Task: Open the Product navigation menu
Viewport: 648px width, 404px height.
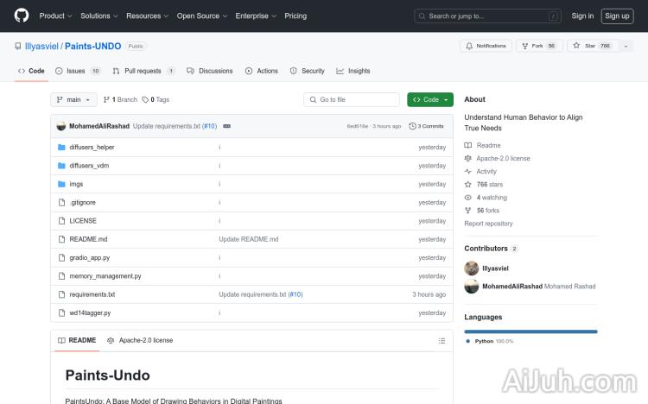Action: (x=55, y=16)
